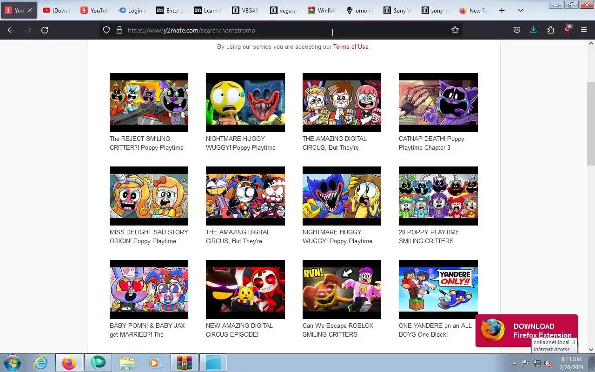Select the MISS DELIGHT SAD STORY thumbnail

149,196
